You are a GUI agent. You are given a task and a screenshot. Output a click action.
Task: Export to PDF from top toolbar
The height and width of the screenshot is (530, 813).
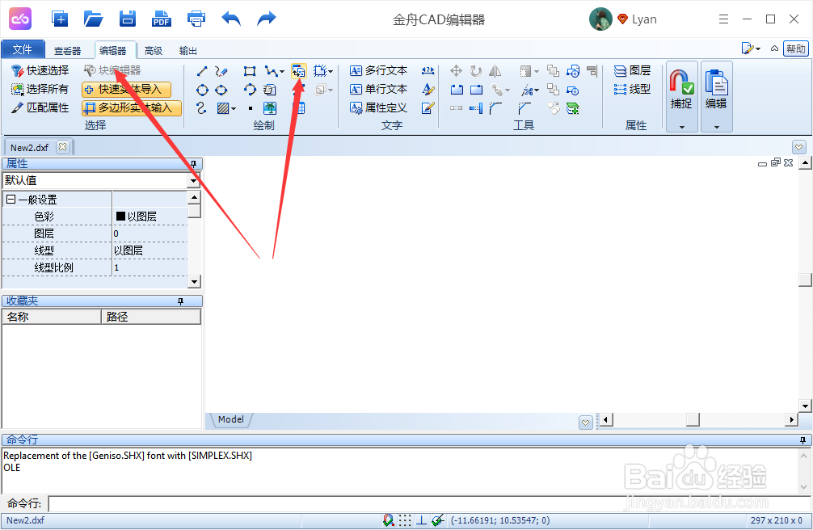162,19
